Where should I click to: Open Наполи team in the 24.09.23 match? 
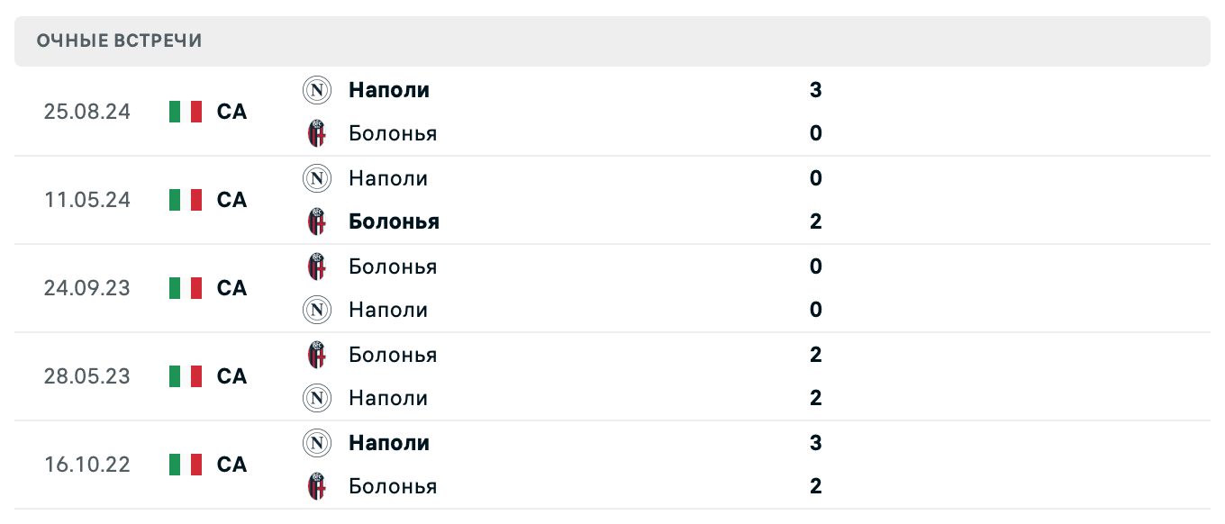tap(388, 310)
